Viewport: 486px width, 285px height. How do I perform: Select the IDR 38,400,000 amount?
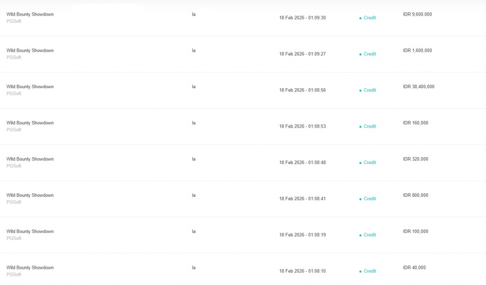click(x=419, y=87)
